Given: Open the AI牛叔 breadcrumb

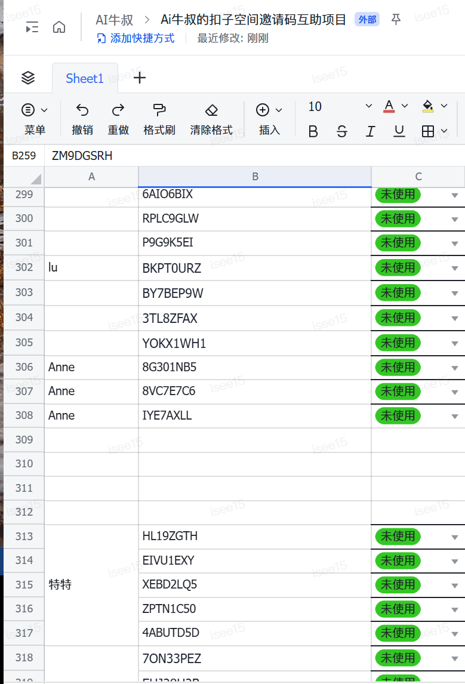Looking at the screenshot, I should 114,20.
